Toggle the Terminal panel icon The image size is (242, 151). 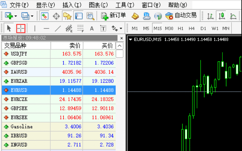[79, 16]
